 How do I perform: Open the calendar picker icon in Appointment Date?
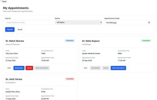[149, 23]
